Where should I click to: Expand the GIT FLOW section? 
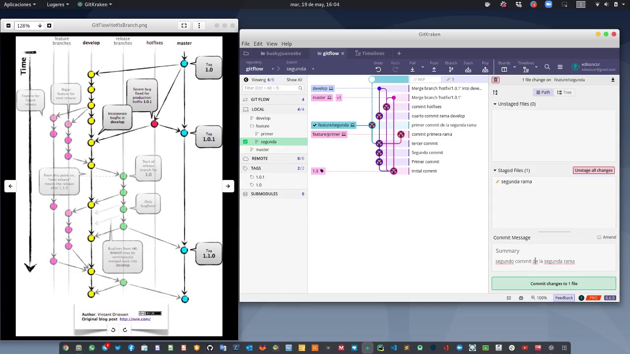(x=275, y=99)
